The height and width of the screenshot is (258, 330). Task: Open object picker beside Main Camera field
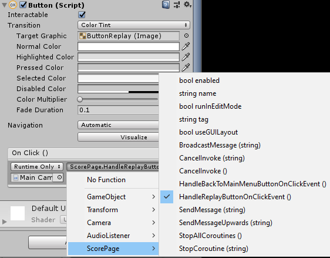(x=59, y=177)
